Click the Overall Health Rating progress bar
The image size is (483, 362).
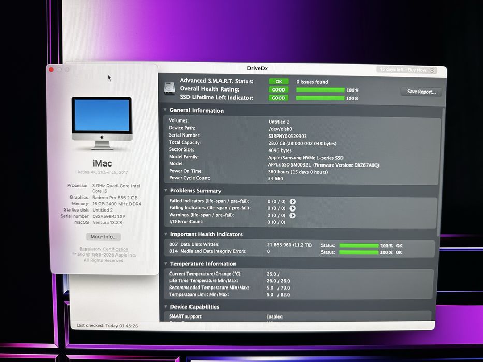(x=320, y=90)
